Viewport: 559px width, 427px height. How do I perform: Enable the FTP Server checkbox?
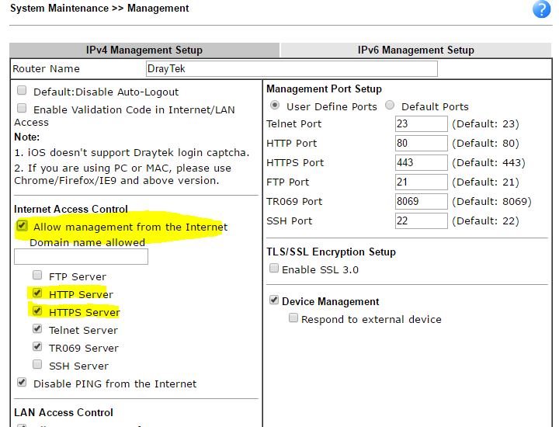37,276
